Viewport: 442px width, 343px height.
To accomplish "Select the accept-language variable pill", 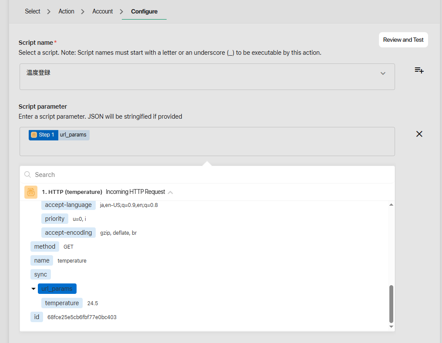I will tap(68, 205).
